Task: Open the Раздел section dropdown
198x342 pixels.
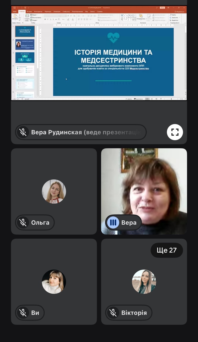Action: tap(34, 20)
